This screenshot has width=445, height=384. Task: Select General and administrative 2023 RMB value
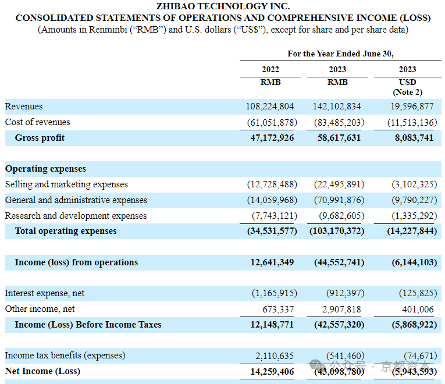coord(339,200)
